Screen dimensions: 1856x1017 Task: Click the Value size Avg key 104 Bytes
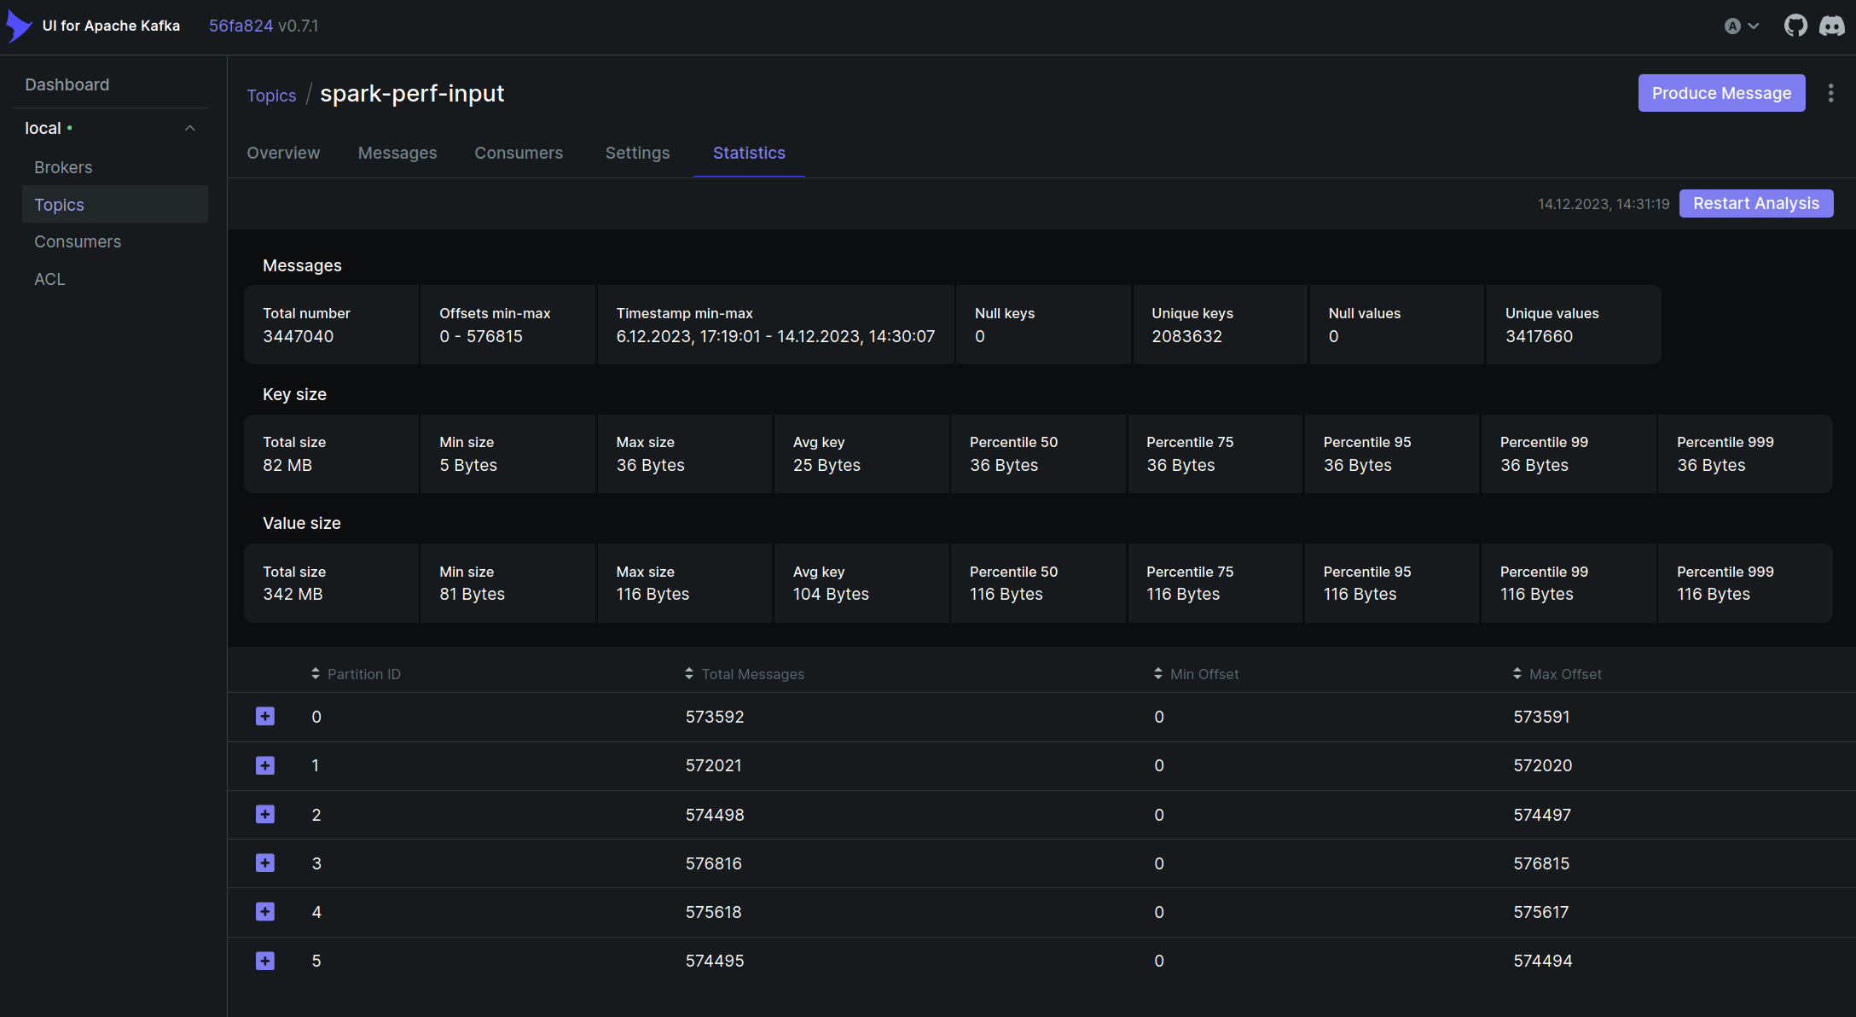pos(861,584)
